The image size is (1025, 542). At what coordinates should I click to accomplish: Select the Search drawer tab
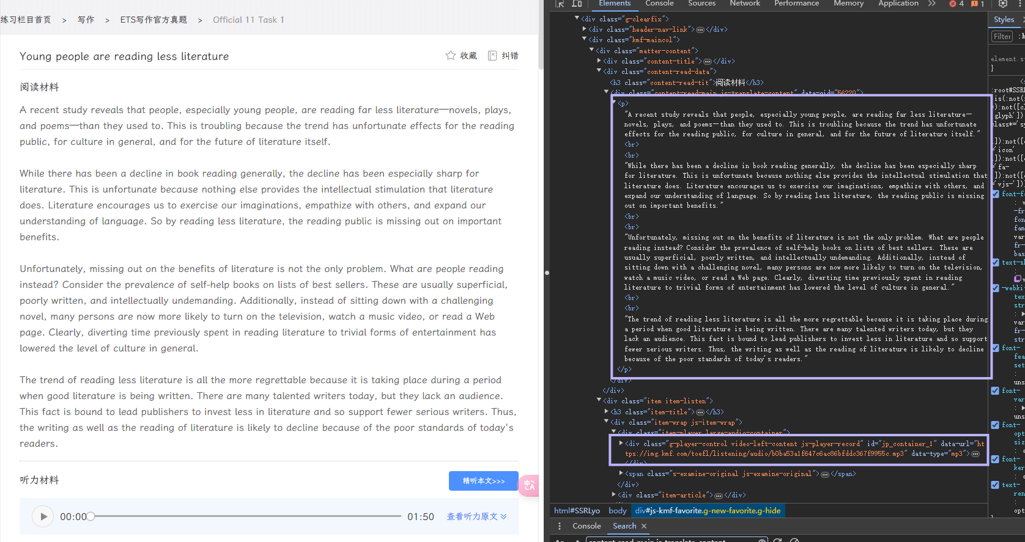(x=624, y=526)
